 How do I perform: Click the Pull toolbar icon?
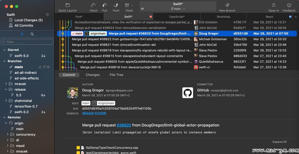[105, 5]
